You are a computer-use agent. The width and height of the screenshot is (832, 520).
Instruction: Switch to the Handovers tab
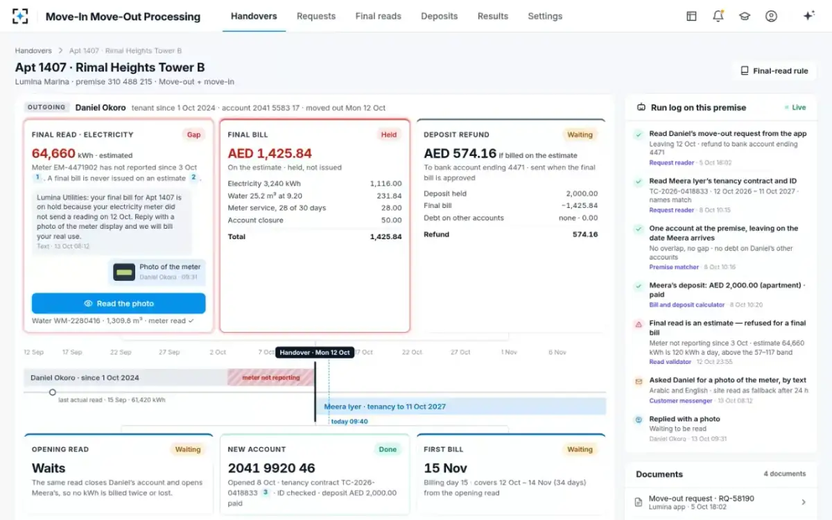coord(254,16)
